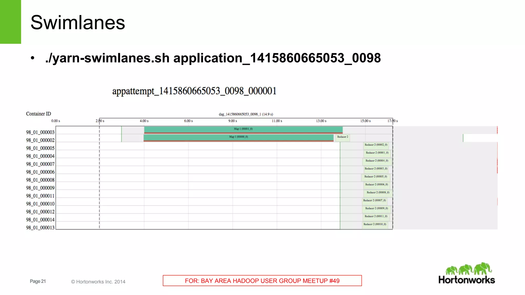Click the 11.00 s time axis tick
Image resolution: width=525 pixels, height=295 pixels.
tap(277, 121)
